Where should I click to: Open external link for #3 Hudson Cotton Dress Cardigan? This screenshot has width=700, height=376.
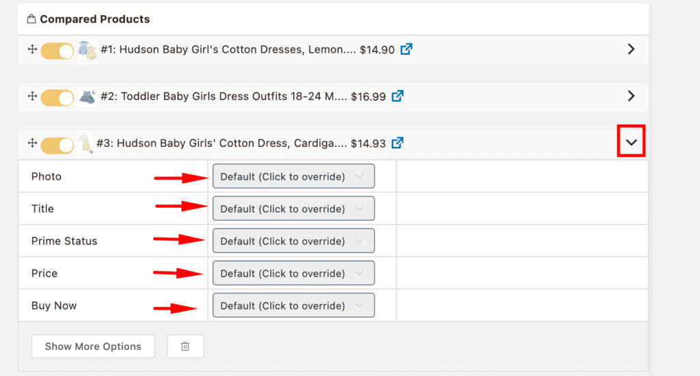[397, 143]
